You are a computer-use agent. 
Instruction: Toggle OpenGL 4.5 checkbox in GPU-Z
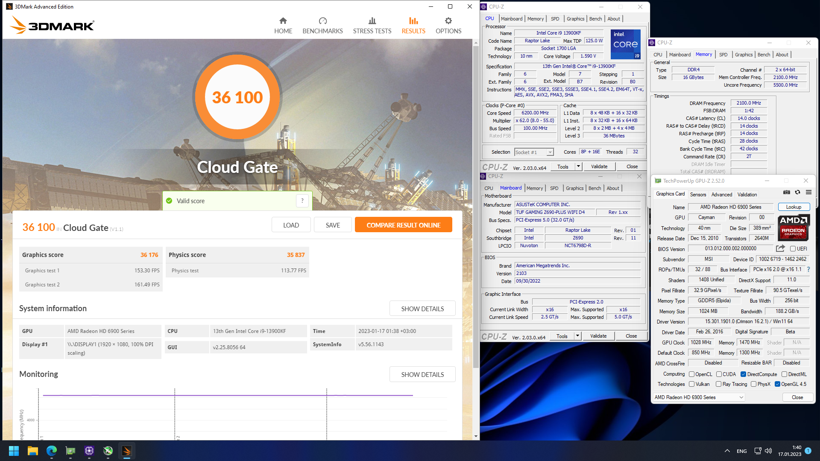pyautogui.click(x=777, y=384)
